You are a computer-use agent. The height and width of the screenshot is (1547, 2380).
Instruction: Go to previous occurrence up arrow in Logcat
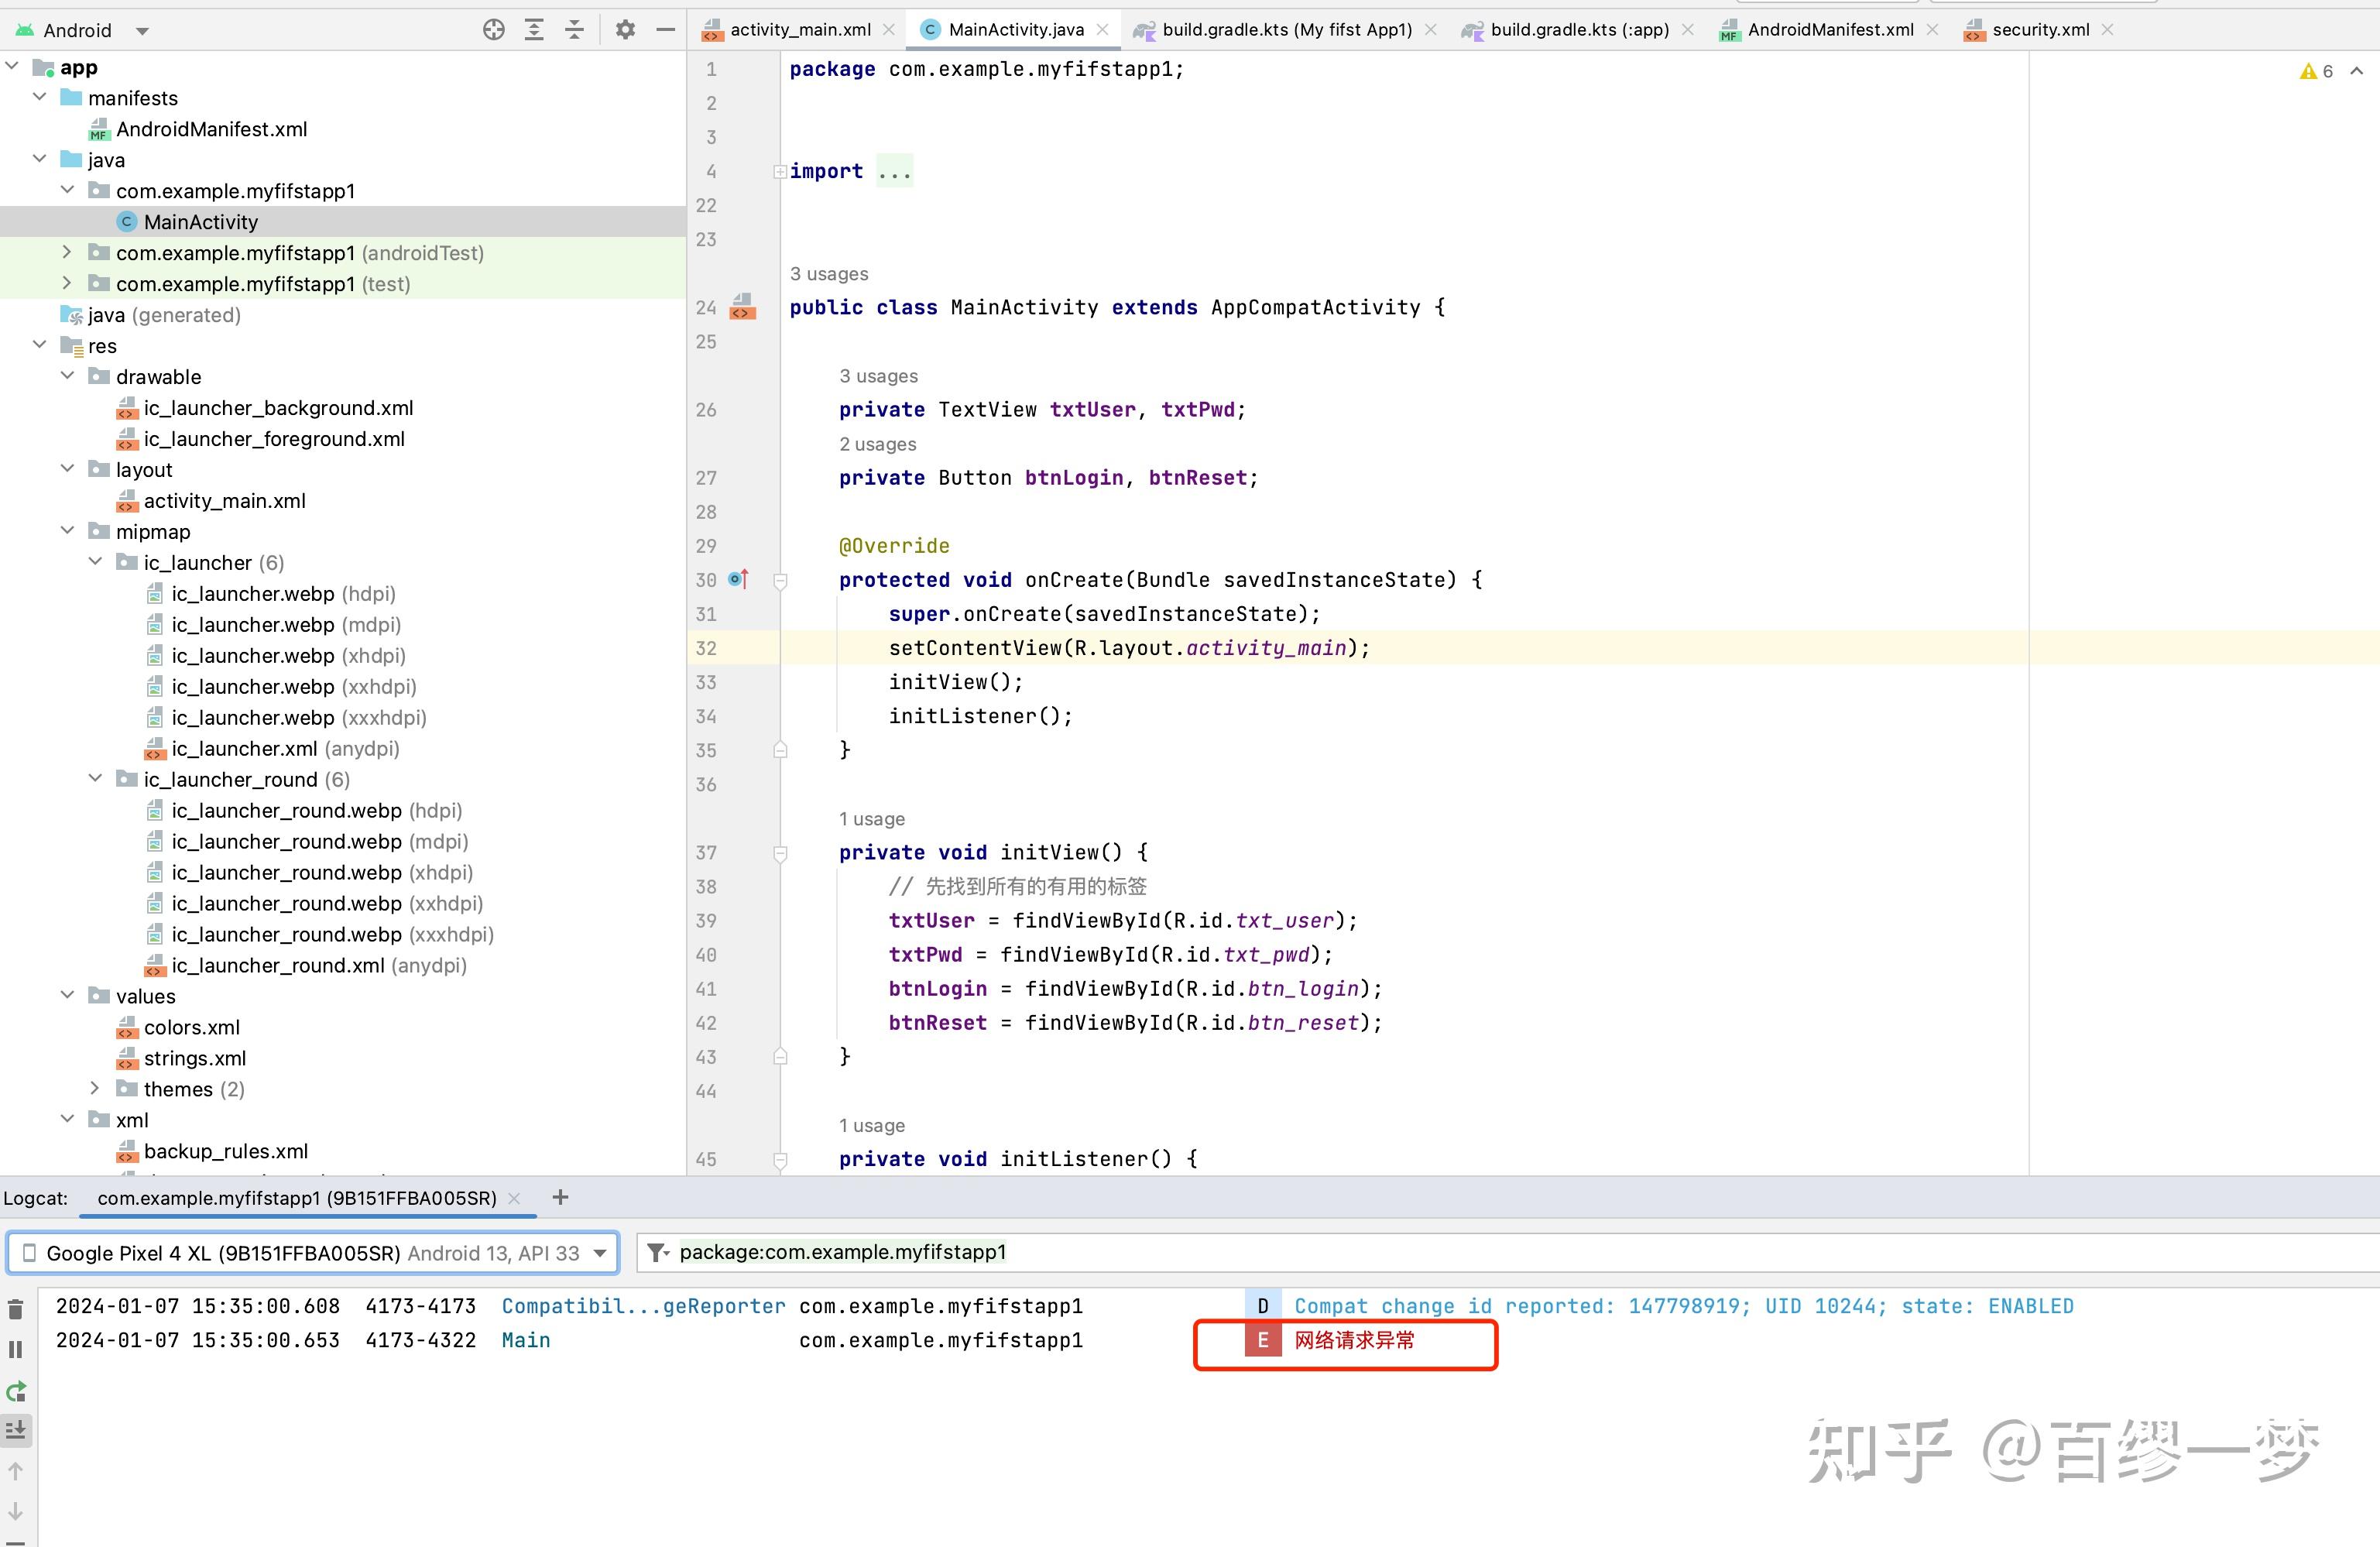pyautogui.click(x=16, y=1471)
